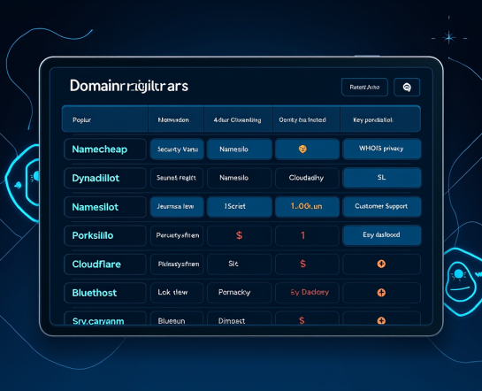This screenshot has width=482, height=391.
Task: Open the Namecheap registrar row
Action: [105, 149]
